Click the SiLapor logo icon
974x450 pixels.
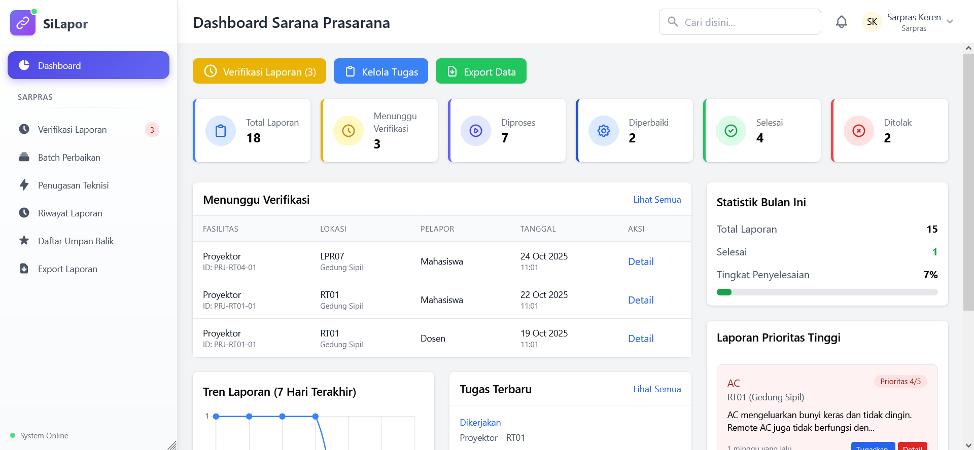(x=23, y=23)
